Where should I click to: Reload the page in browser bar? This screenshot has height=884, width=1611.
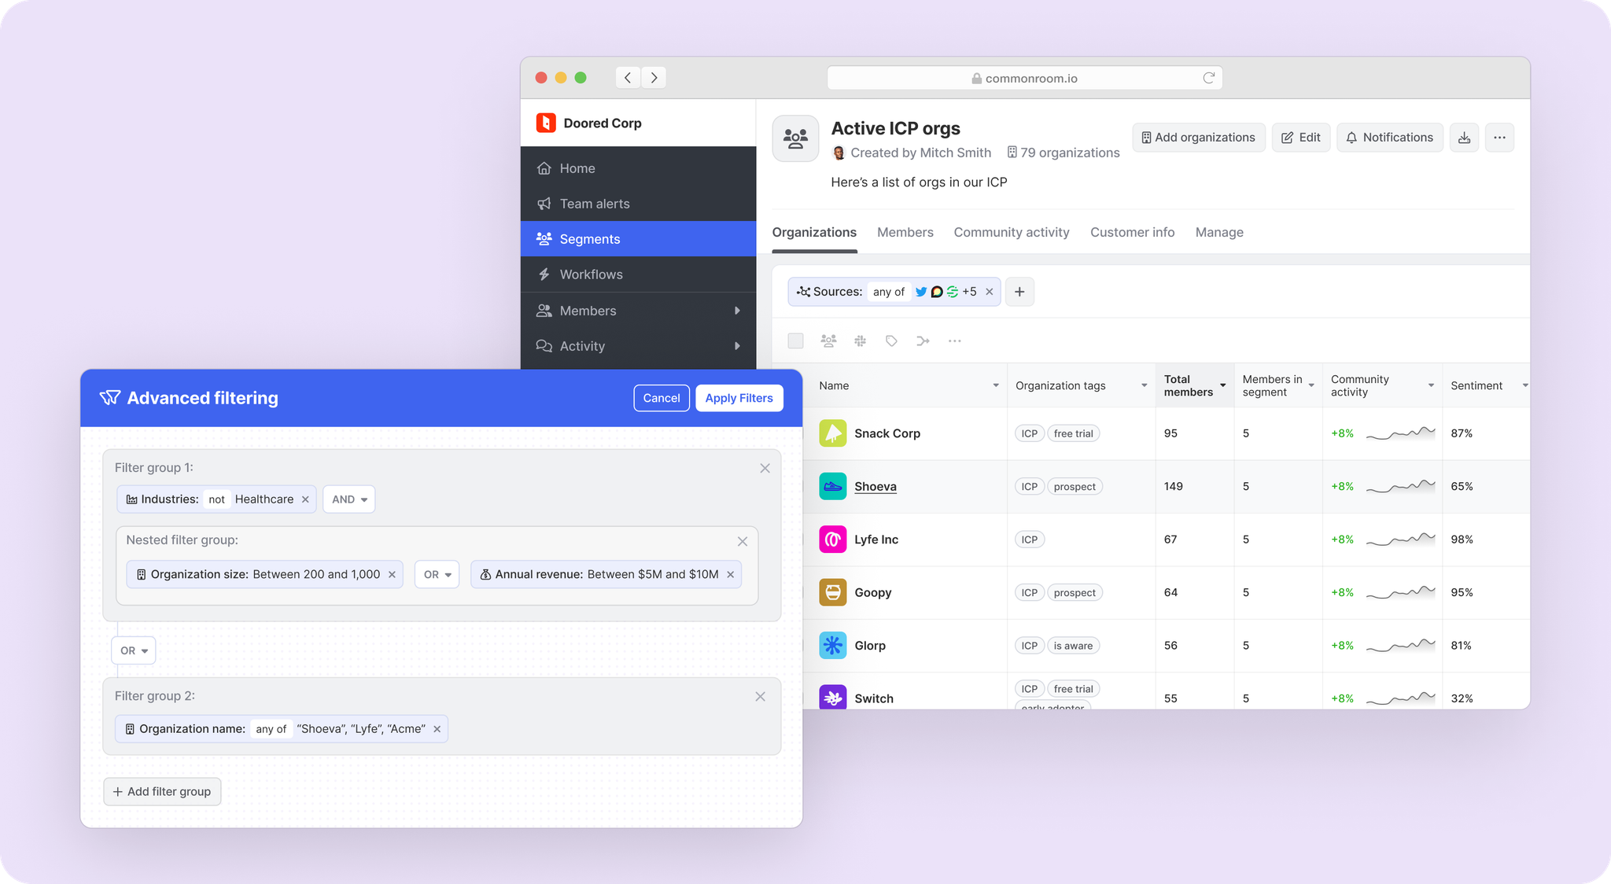(x=1208, y=78)
